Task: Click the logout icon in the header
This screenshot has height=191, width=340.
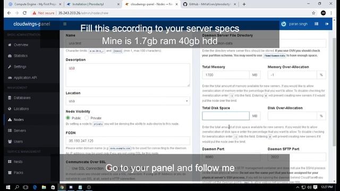Action: 327,24
